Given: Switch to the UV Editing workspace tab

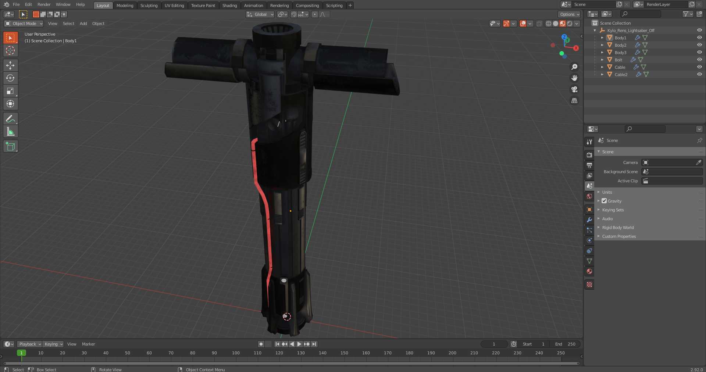Looking at the screenshot, I should tap(174, 5).
